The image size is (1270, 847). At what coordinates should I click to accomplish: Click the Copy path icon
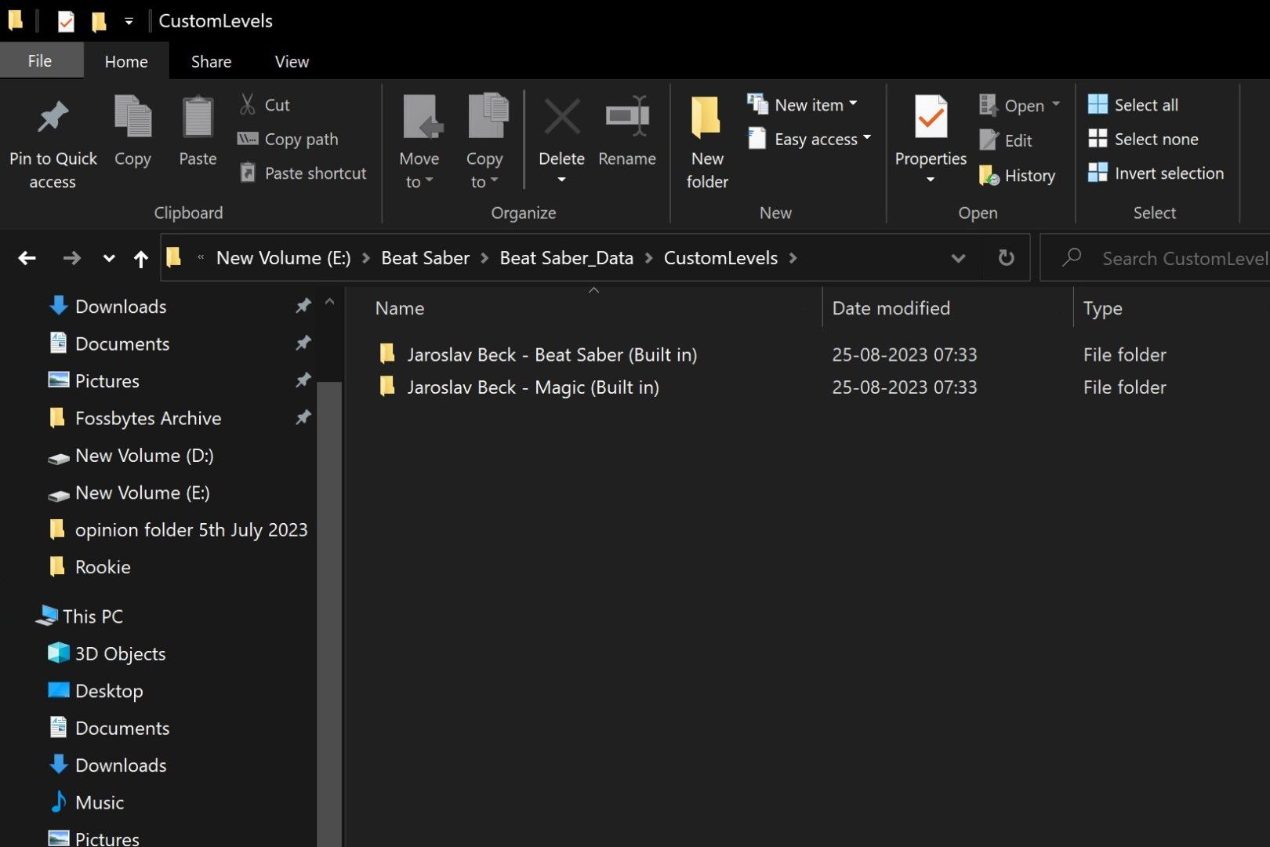[x=248, y=139]
